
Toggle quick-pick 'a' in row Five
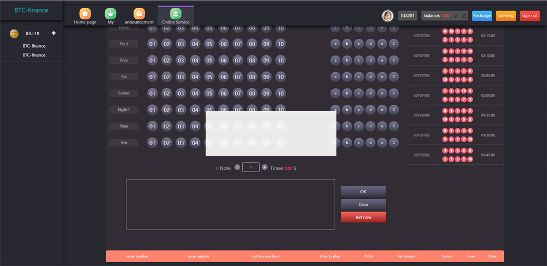[x=335, y=61]
